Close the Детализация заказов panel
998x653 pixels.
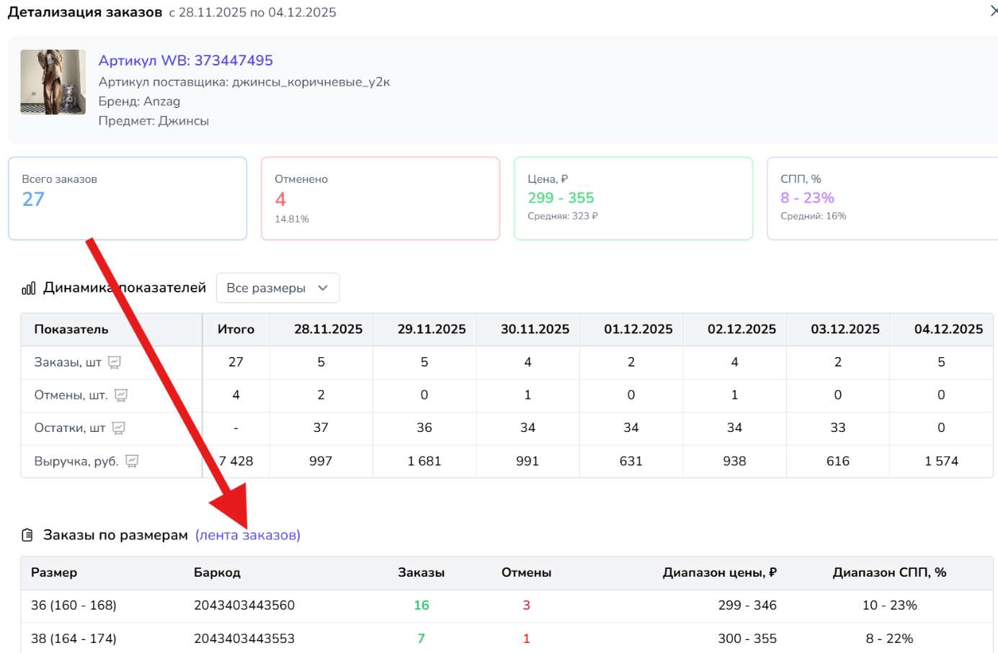tap(993, 11)
